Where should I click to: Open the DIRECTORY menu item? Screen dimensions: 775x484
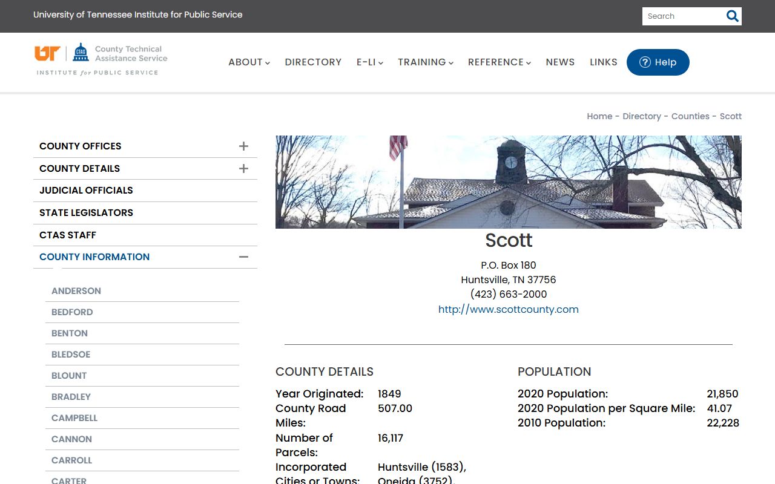point(313,62)
